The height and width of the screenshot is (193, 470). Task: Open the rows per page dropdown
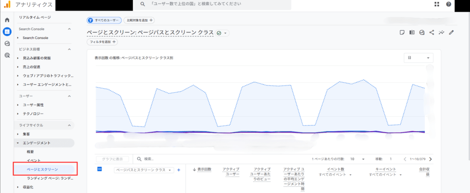(357, 159)
